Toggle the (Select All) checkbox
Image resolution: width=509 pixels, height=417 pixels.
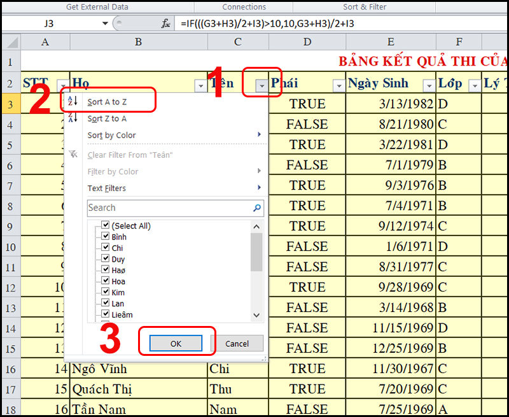coord(106,226)
